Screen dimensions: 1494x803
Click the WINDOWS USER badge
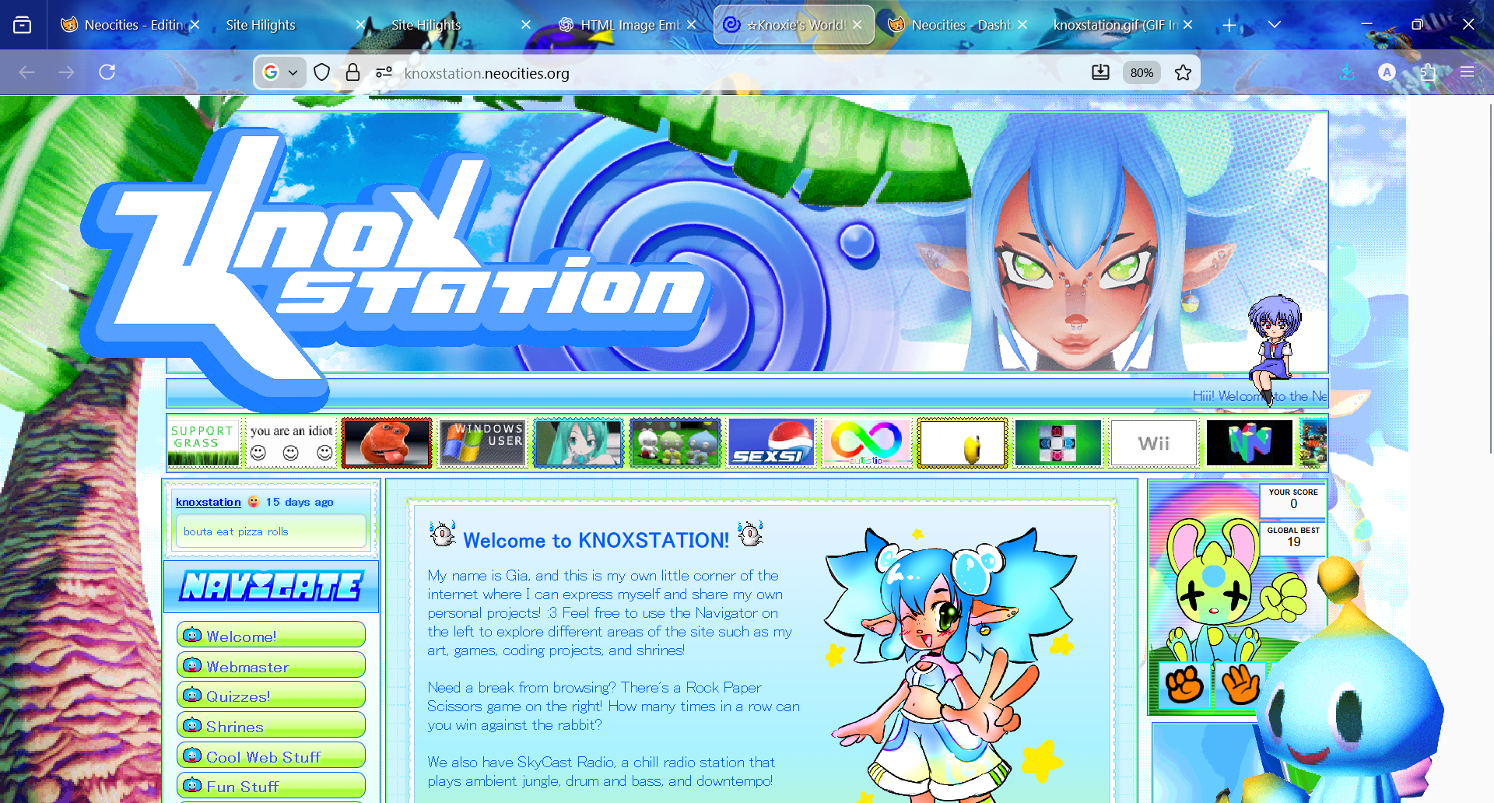(x=482, y=443)
